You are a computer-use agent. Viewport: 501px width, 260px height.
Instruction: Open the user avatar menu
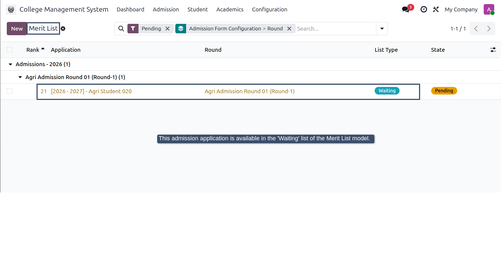(x=489, y=9)
